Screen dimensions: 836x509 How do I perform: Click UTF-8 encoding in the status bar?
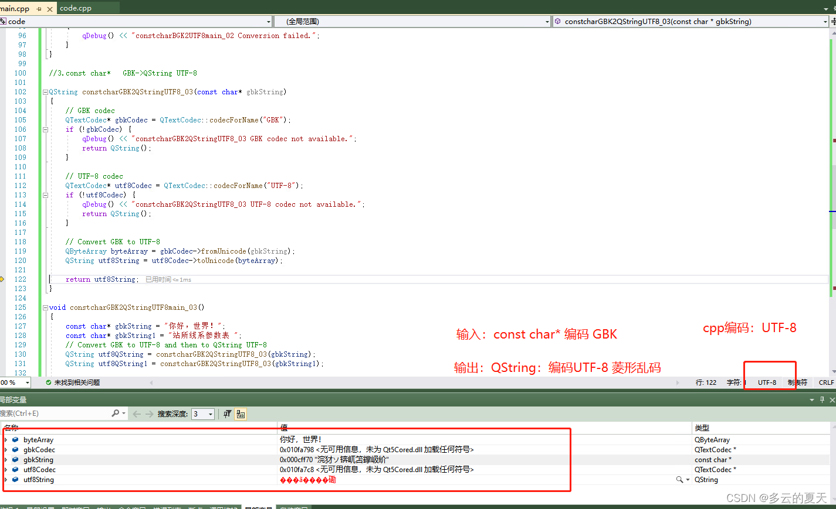(767, 382)
